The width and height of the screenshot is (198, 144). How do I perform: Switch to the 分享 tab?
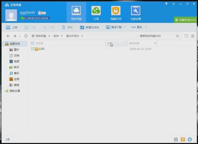point(96,13)
